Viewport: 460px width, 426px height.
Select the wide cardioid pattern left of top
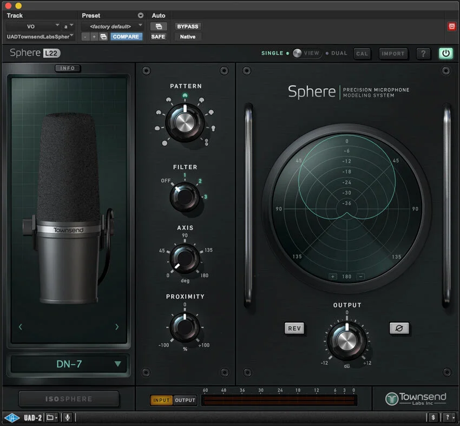point(168,100)
